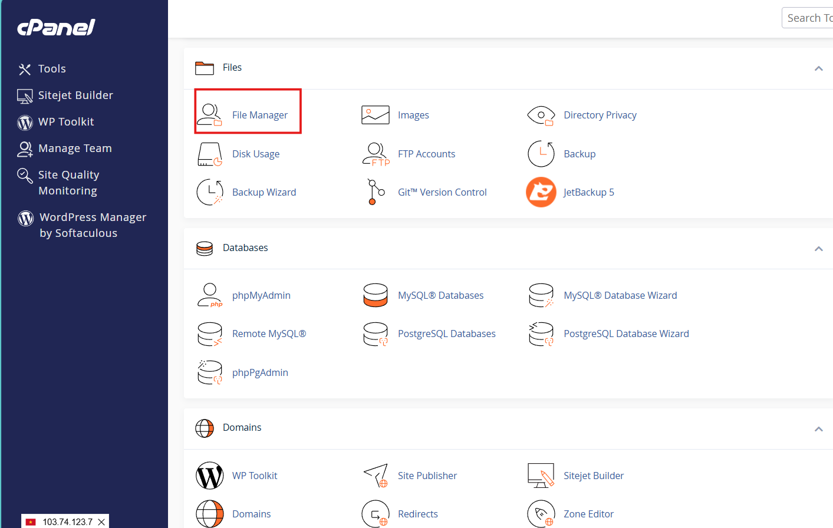
Task: Click the Site Quality Monitoring magnifier icon
Action: pyautogui.click(x=25, y=176)
